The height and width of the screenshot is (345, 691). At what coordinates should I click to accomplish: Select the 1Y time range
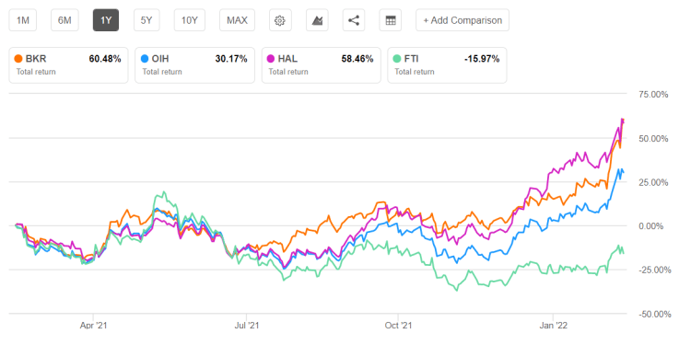coord(106,20)
